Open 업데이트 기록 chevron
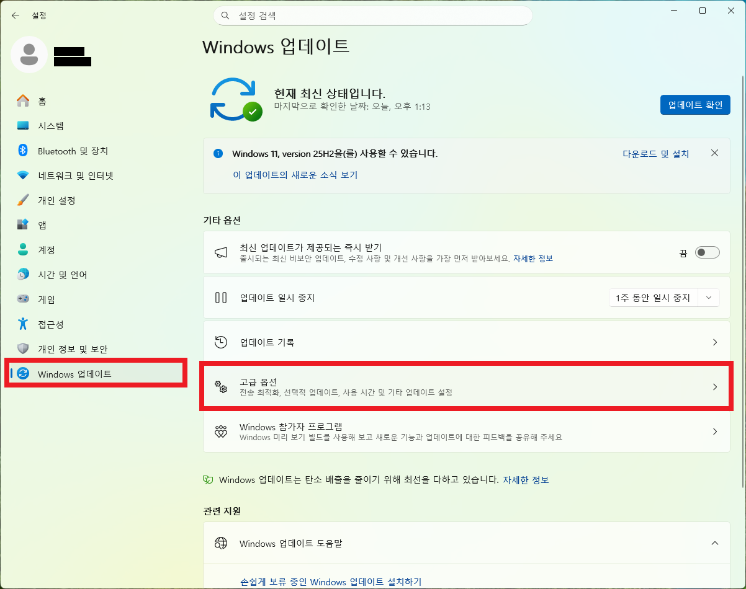Viewport: 746px width, 589px height. (x=715, y=342)
